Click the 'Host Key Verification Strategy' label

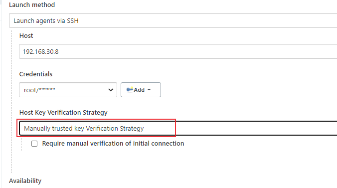[63, 113]
